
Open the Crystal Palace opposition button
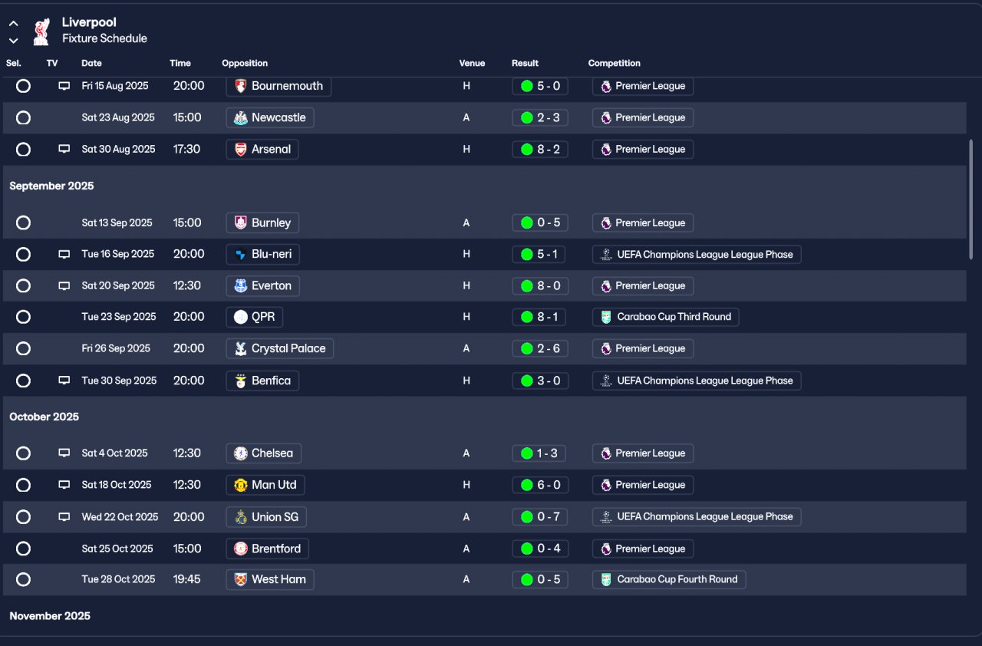[x=280, y=348]
